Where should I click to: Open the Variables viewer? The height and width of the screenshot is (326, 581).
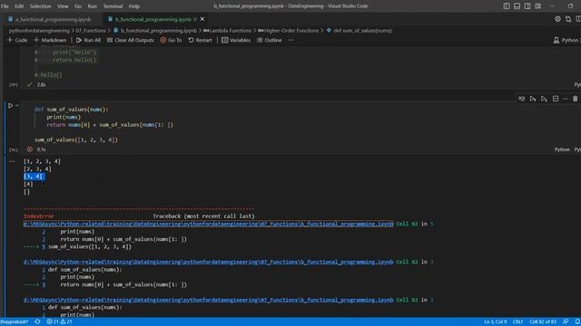[236, 40]
